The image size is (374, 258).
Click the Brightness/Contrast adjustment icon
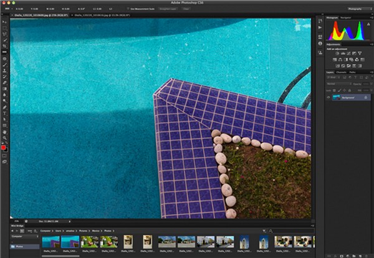(x=337, y=54)
